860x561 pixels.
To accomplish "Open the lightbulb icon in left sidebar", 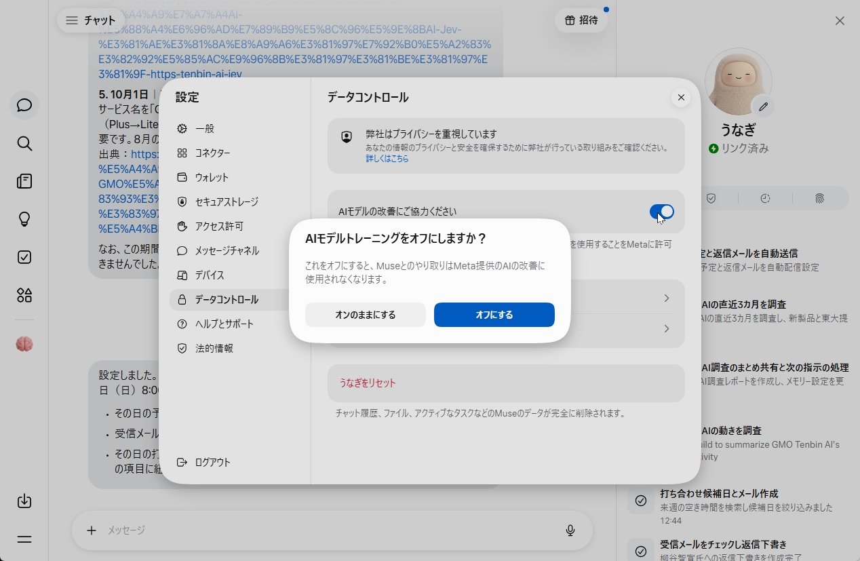I will pyautogui.click(x=24, y=219).
